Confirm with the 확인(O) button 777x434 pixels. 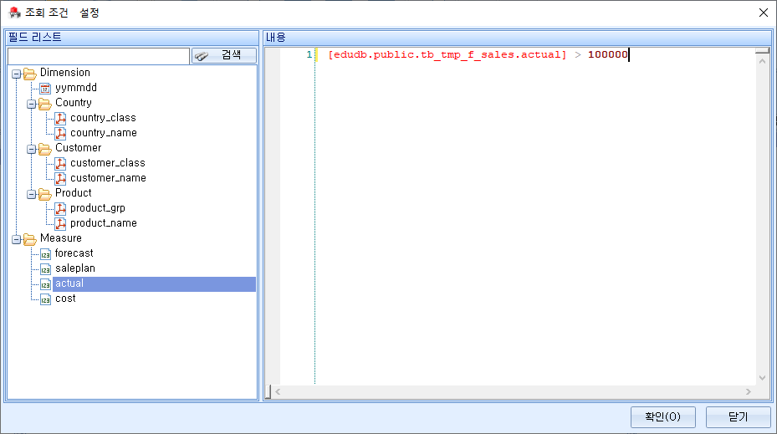click(662, 416)
